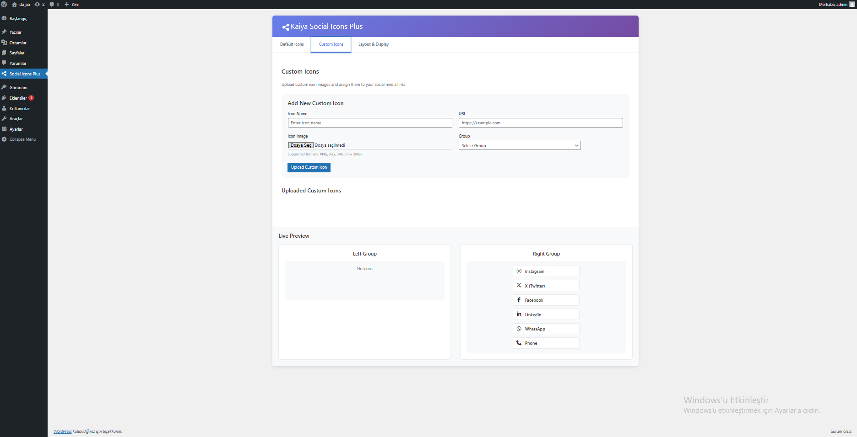Click the Collapse Menu arrow icon

coord(4,139)
